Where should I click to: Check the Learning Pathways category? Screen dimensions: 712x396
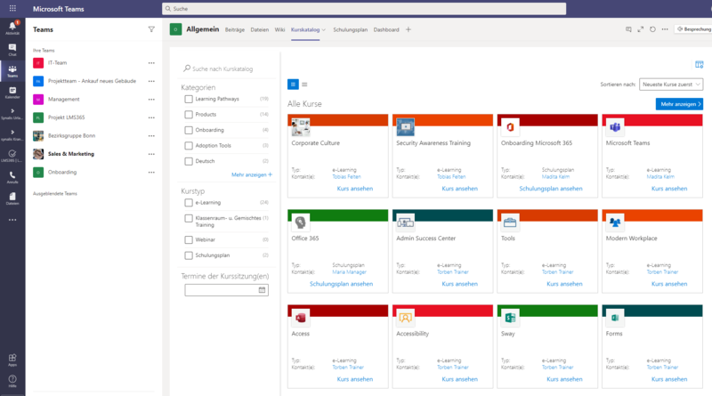(x=189, y=99)
